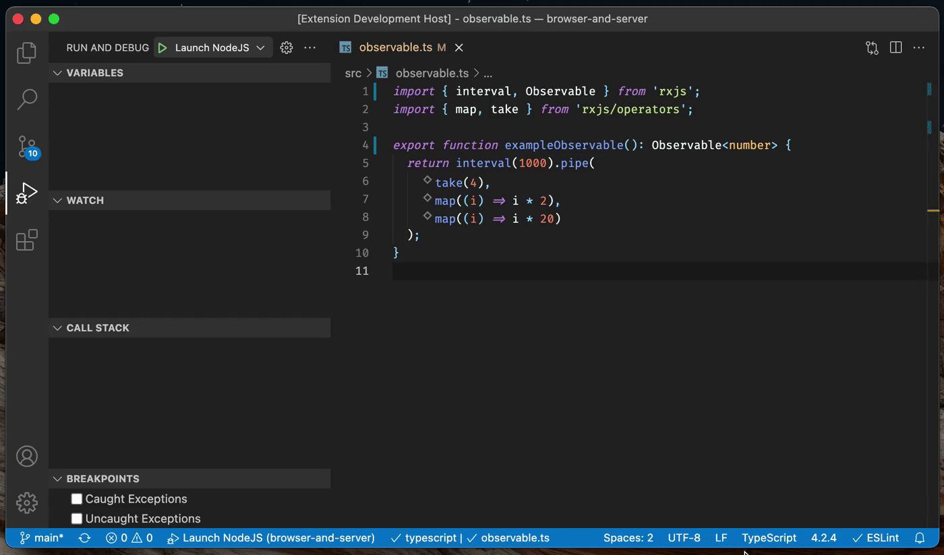Open the Manage gear in activity bar
This screenshot has width=944, height=555.
27,502
